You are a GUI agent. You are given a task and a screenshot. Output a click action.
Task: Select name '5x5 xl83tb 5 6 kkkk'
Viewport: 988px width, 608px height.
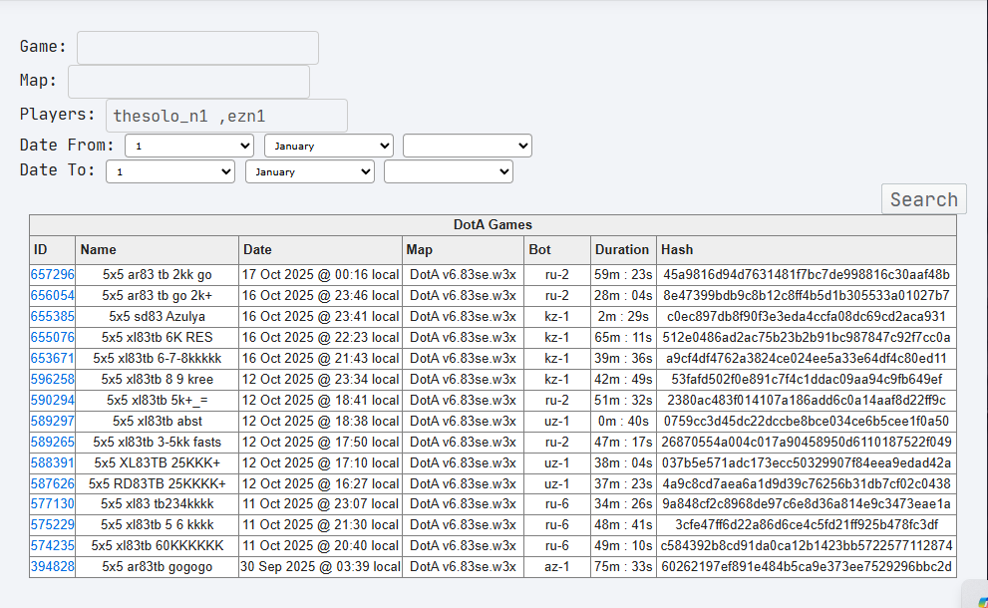pos(157,525)
